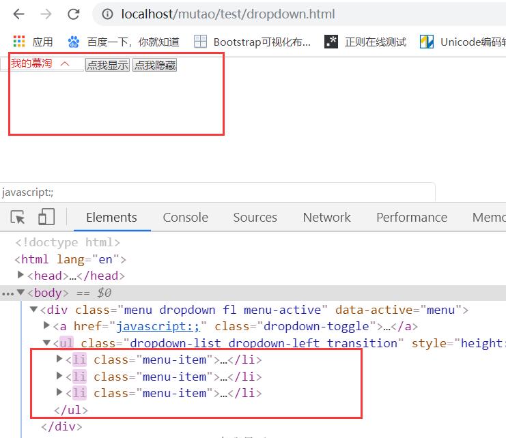The width and height of the screenshot is (506, 438).
Task: Collapse the div.menu dropdown node arrow
Action: tap(33, 310)
